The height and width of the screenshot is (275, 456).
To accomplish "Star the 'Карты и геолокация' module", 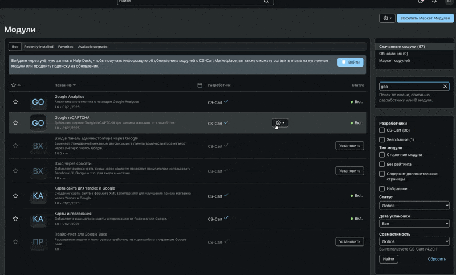I will point(15,219).
